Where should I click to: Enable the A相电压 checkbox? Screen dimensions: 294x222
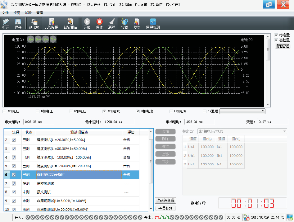[4, 111]
